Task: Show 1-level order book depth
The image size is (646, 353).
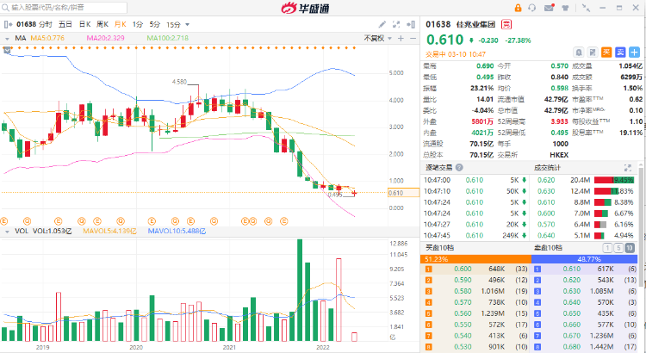Action: coord(607,248)
